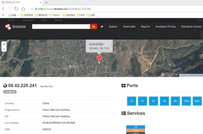Open the Reports menu item
This screenshot has height=134, width=203.
click(145, 26)
